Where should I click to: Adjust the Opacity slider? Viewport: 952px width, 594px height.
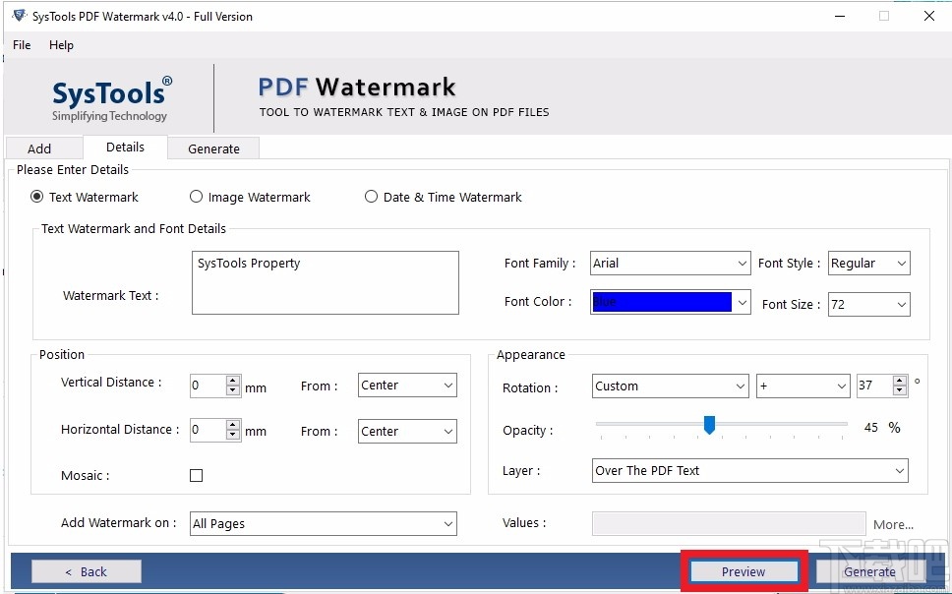[710, 425]
